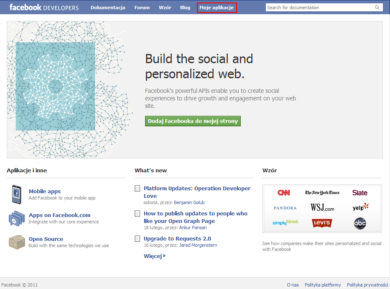Open the Mobile apps link

click(x=45, y=191)
